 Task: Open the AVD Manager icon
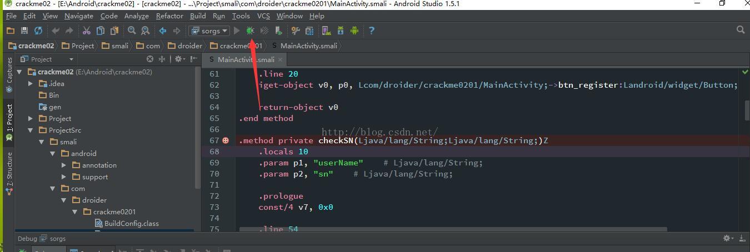click(327, 31)
